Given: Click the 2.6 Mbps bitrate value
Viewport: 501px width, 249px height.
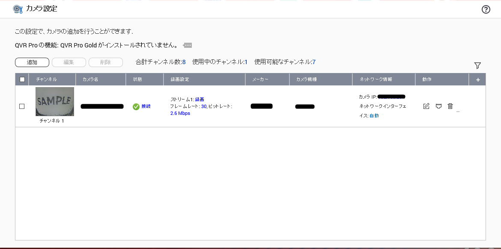Looking at the screenshot, I should 180,113.
